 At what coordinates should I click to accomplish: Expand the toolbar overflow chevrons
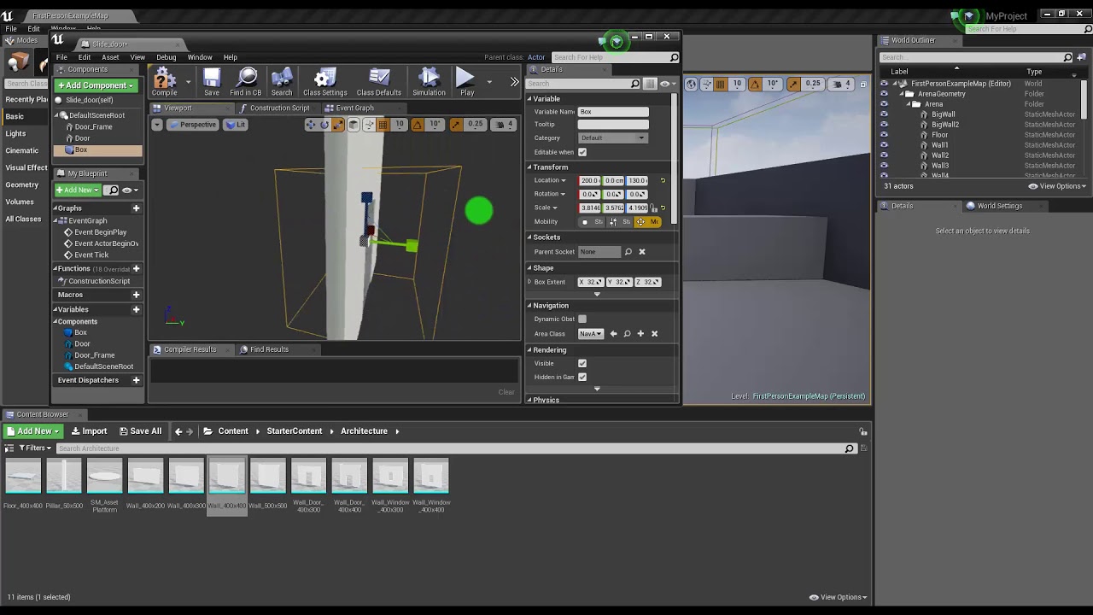(514, 82)
